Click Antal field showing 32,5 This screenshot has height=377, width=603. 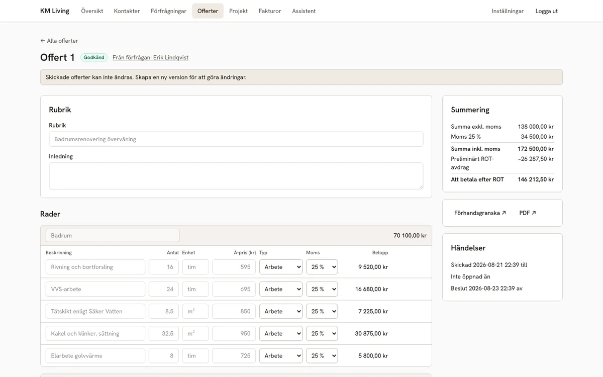[x=164, y=333]
